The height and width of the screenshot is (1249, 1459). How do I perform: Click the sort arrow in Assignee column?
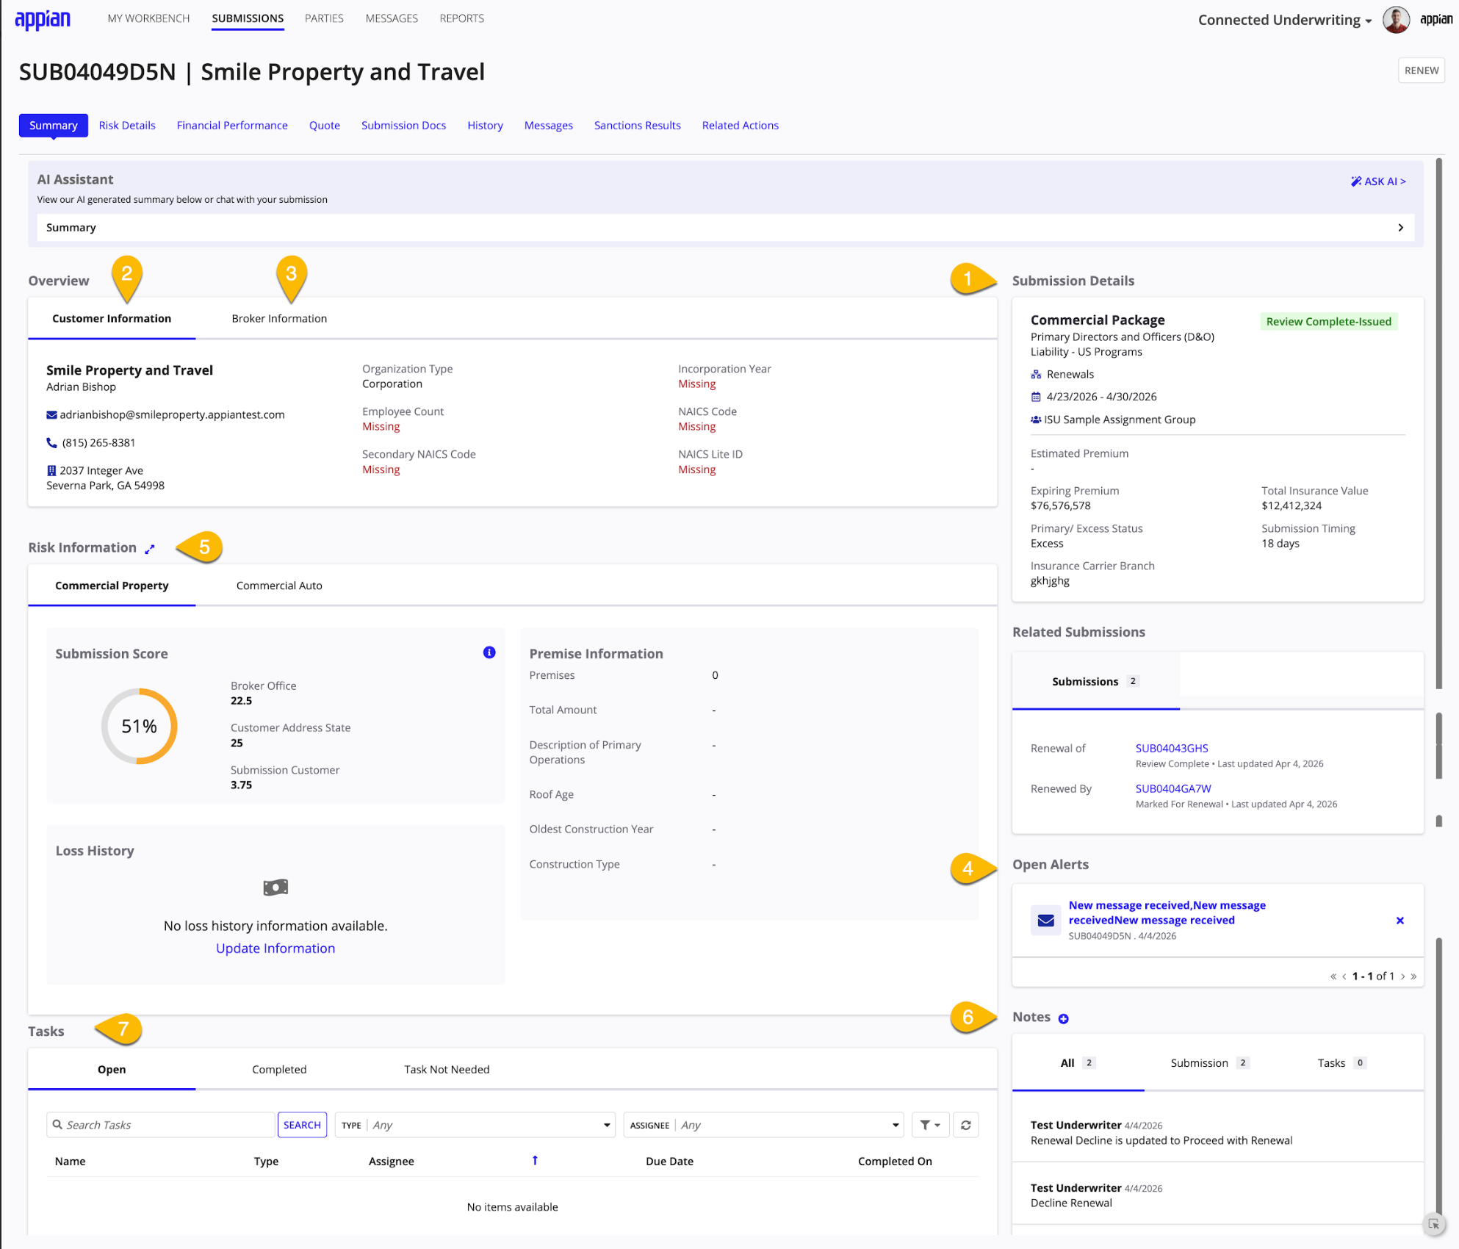coord(535,1160)
